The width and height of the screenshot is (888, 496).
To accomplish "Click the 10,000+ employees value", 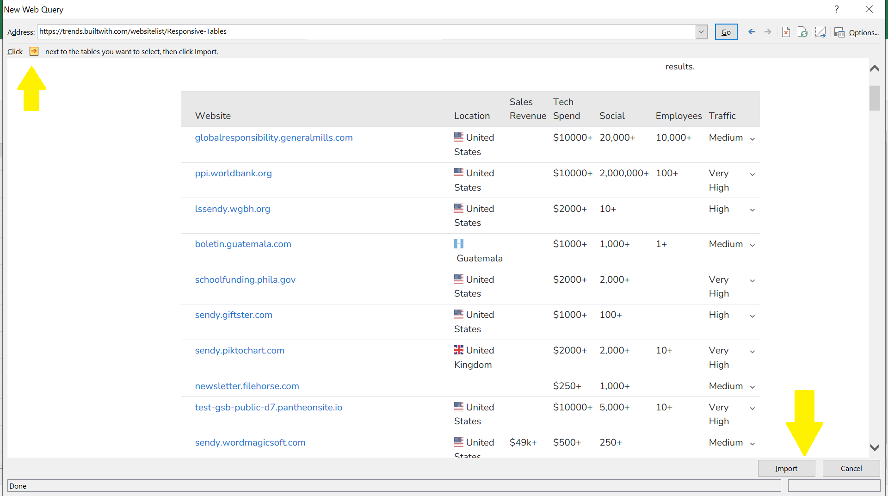I will (673, 137).
